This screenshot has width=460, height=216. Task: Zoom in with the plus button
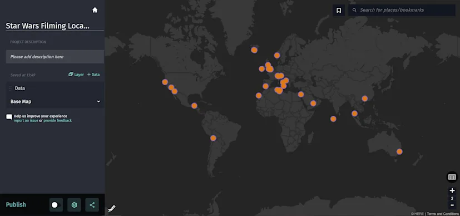point(452,190)
